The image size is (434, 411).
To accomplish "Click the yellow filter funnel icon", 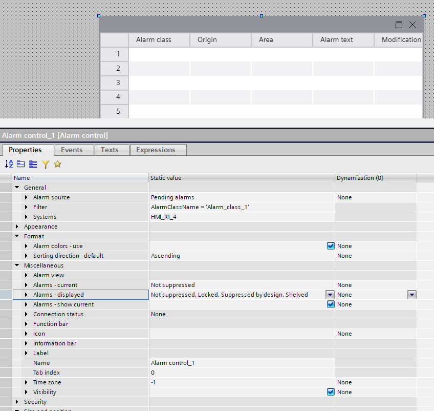I will coord(46,164).
